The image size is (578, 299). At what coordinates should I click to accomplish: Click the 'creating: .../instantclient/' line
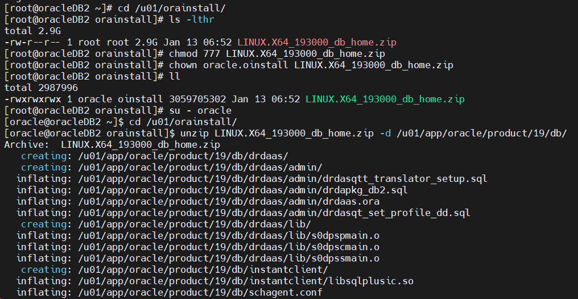tap(175, 270)
